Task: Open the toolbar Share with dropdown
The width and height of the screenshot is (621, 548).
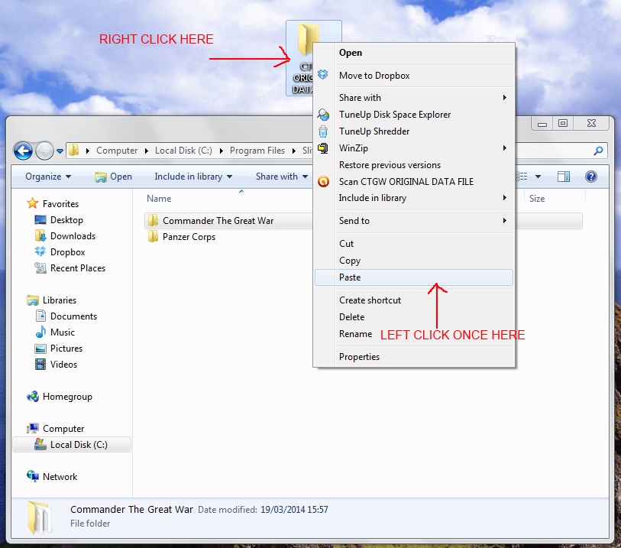Action: 282,177
